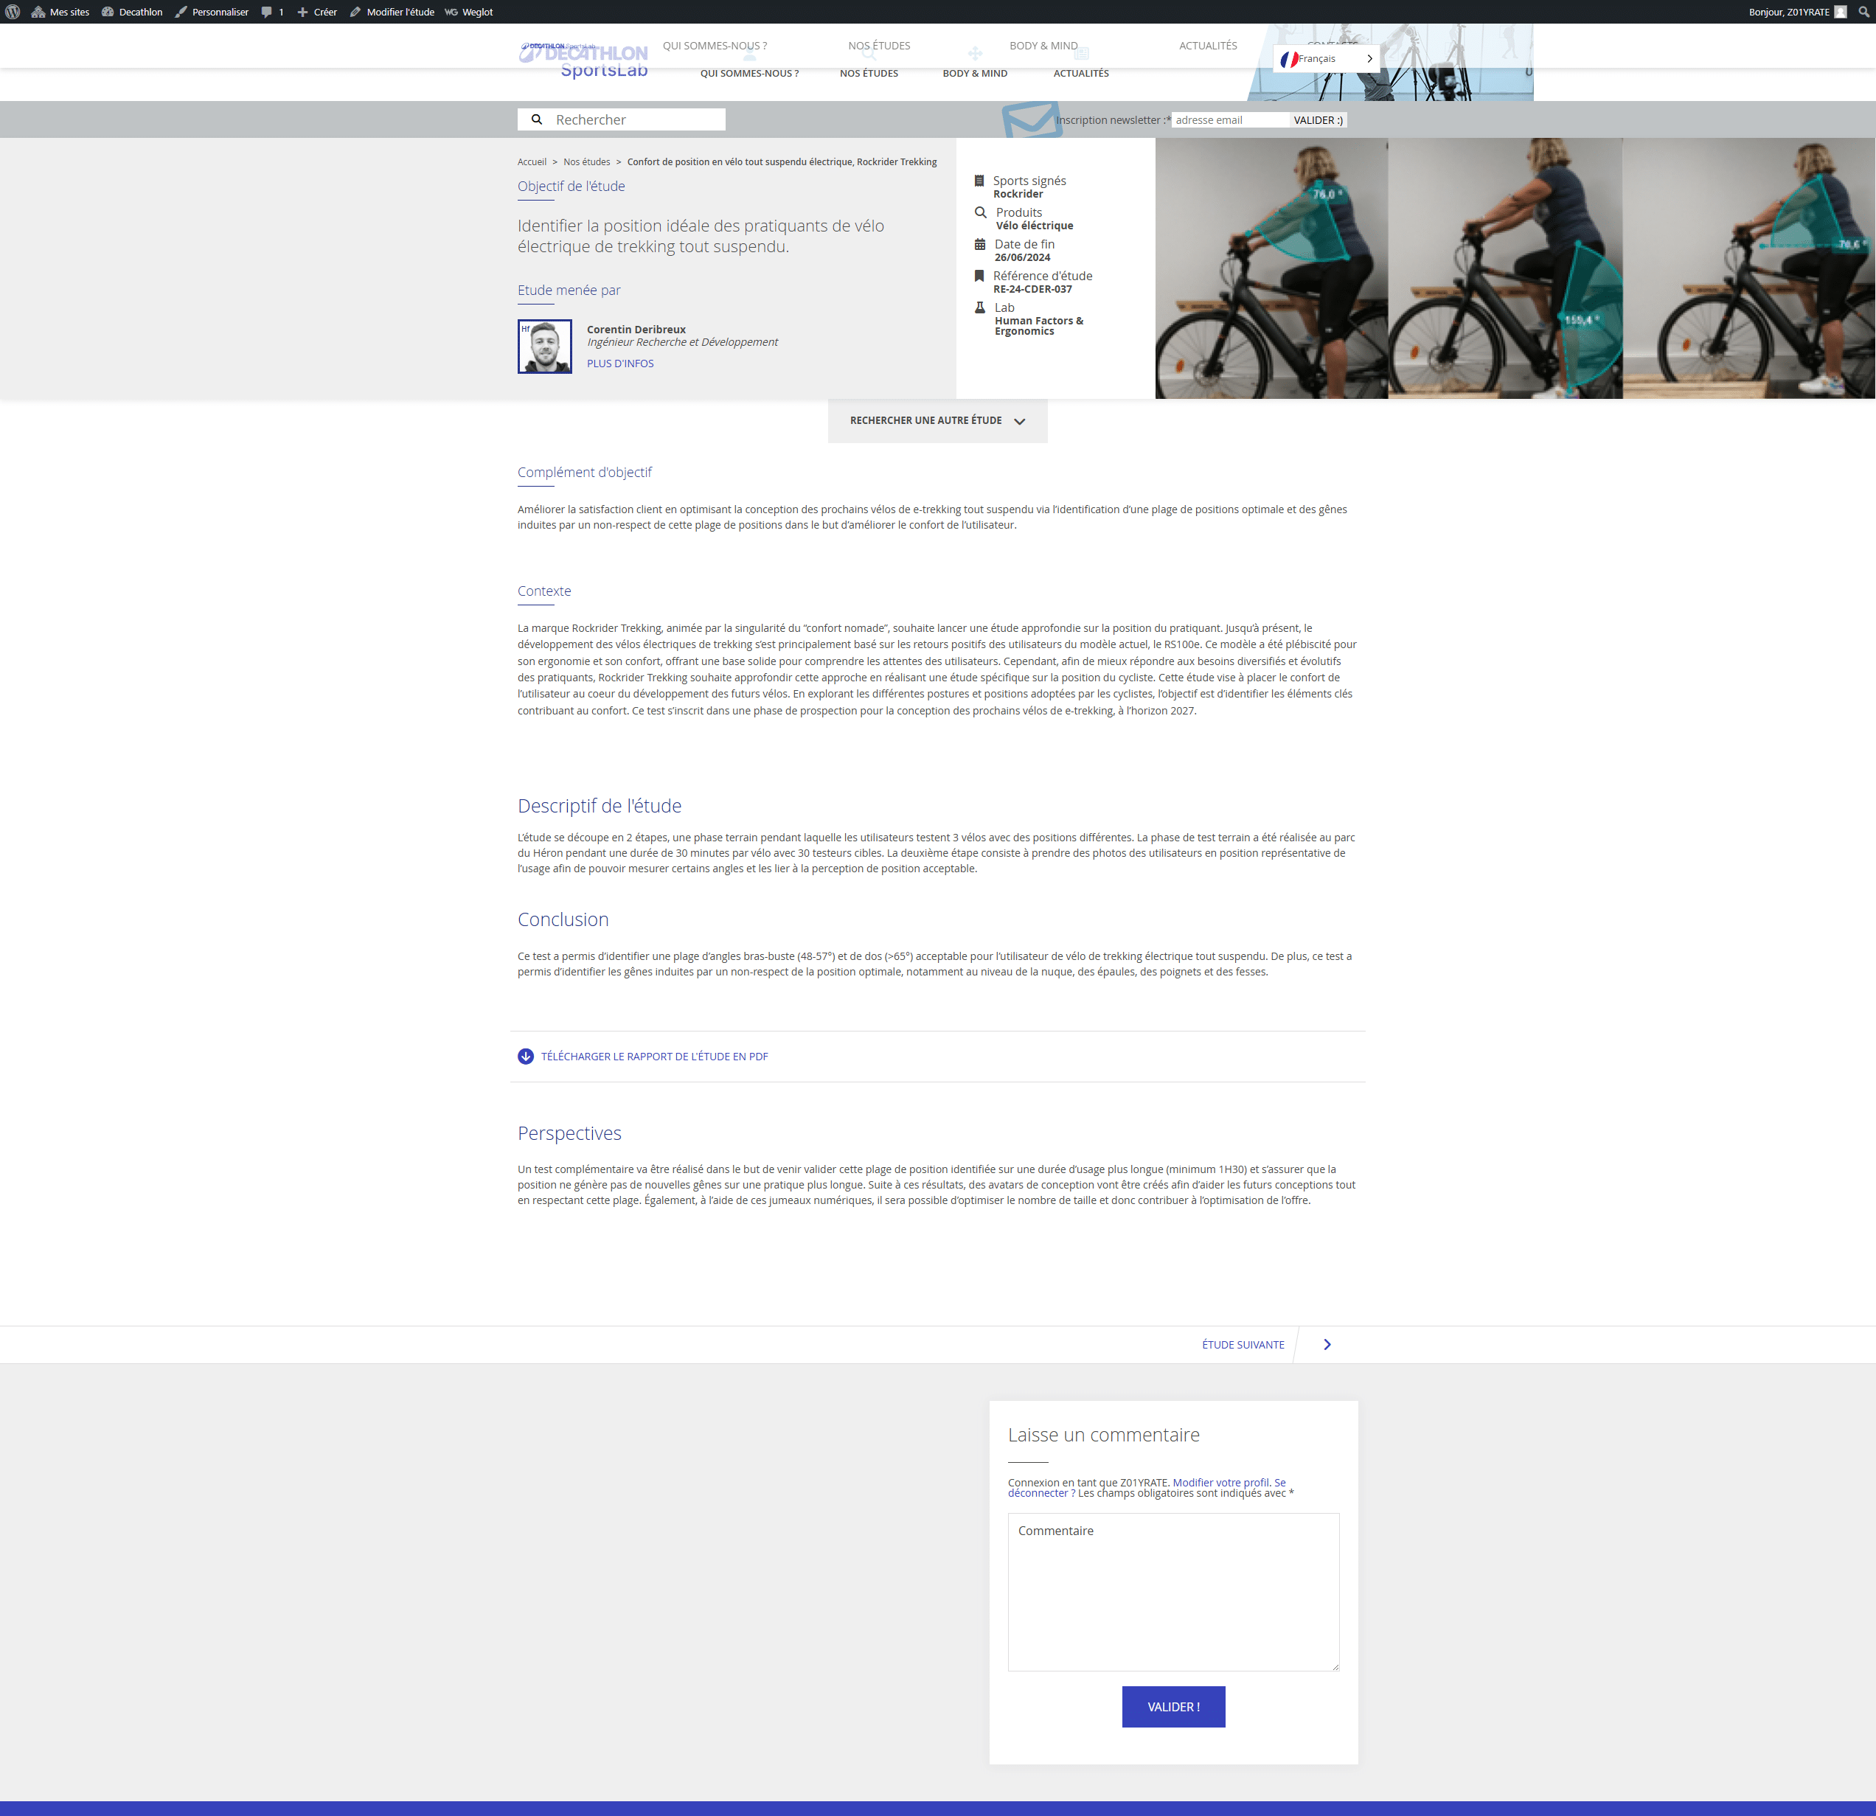The width and height of the screenshot is (1876, 1816).
Task: Click the magnifier icon in Rechercher box
Action: 537,119
